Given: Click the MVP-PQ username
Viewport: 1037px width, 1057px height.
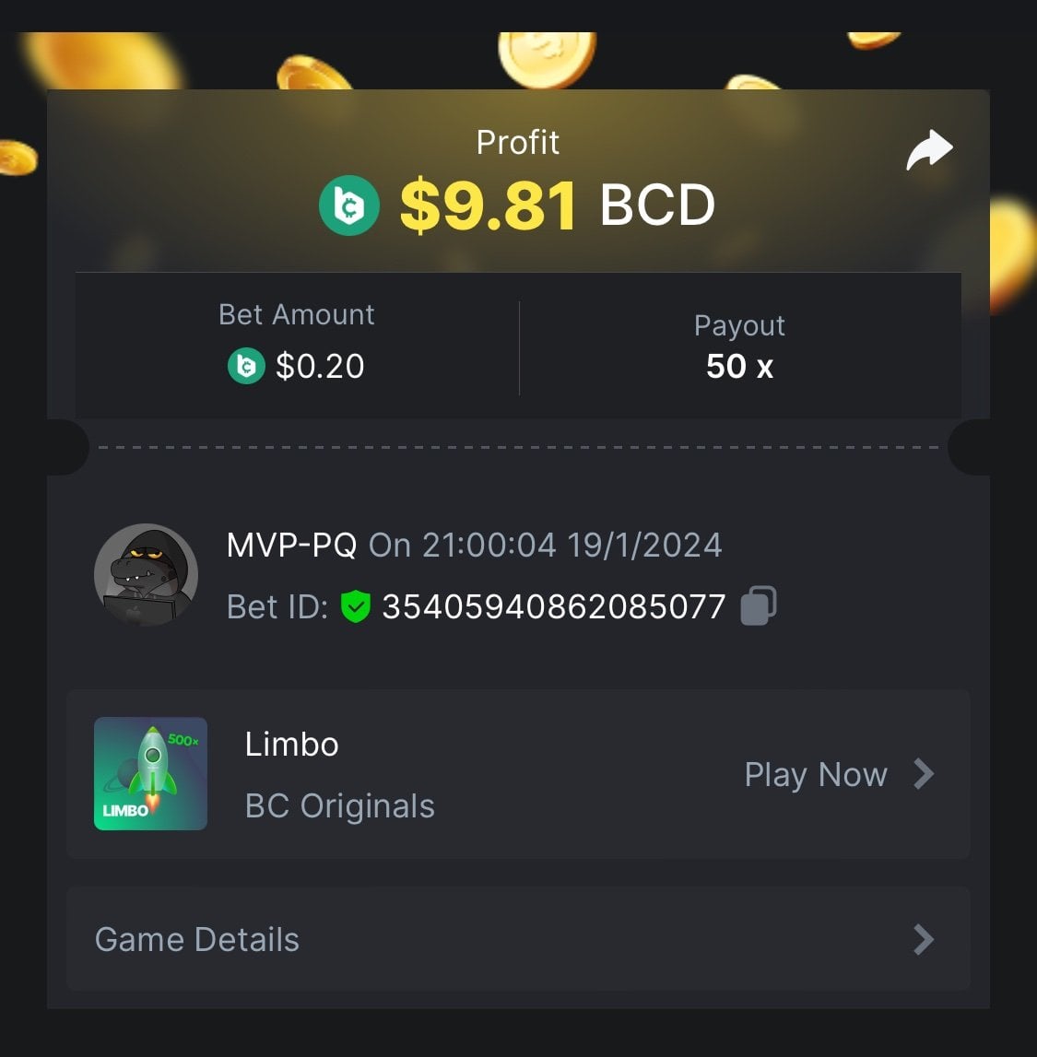Looking at the screenshot, I should (x=291, y=545).
